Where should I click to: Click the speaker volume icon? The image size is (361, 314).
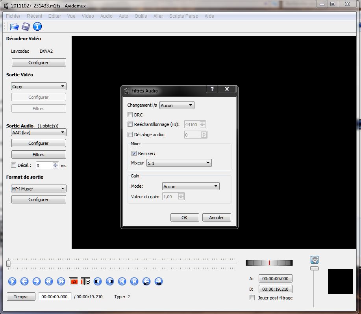click(314, 260)
